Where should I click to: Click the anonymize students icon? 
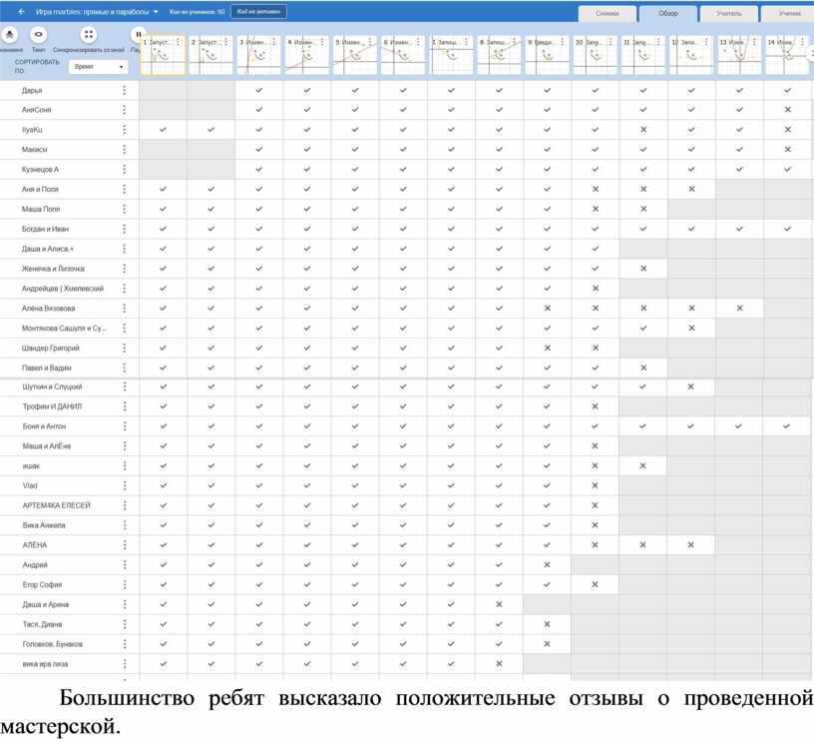tap(9, 34)
